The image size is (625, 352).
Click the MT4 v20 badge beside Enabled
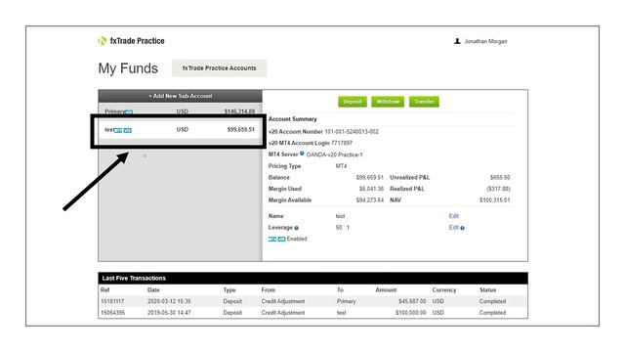[277, 239]
